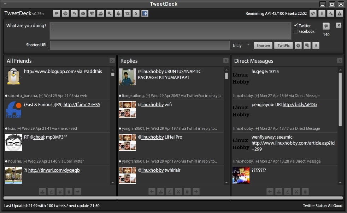Screen dimensions: 347x213
Task: Click the All Friends column trash icon
Action: coord(69,191)
